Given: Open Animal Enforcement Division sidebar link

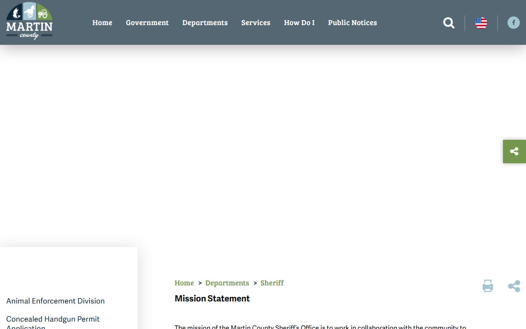Looking at the screenshot, I should (x=55, y=301).
